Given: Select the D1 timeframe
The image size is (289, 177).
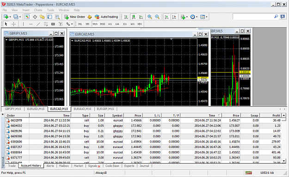Looking at the screenshot, I should point(125,24).
